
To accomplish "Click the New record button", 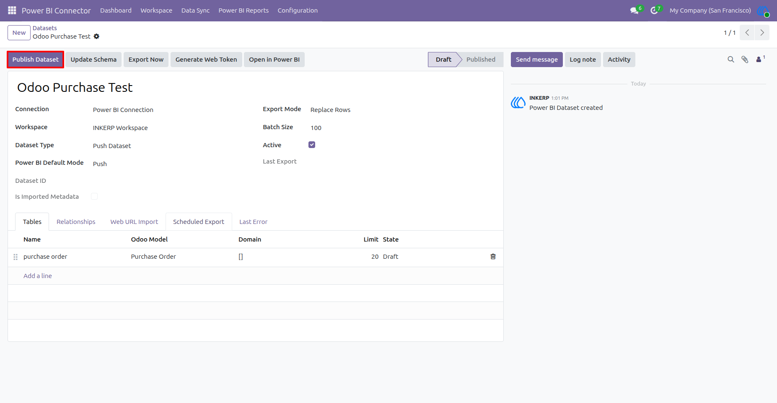I will (19, 33).
